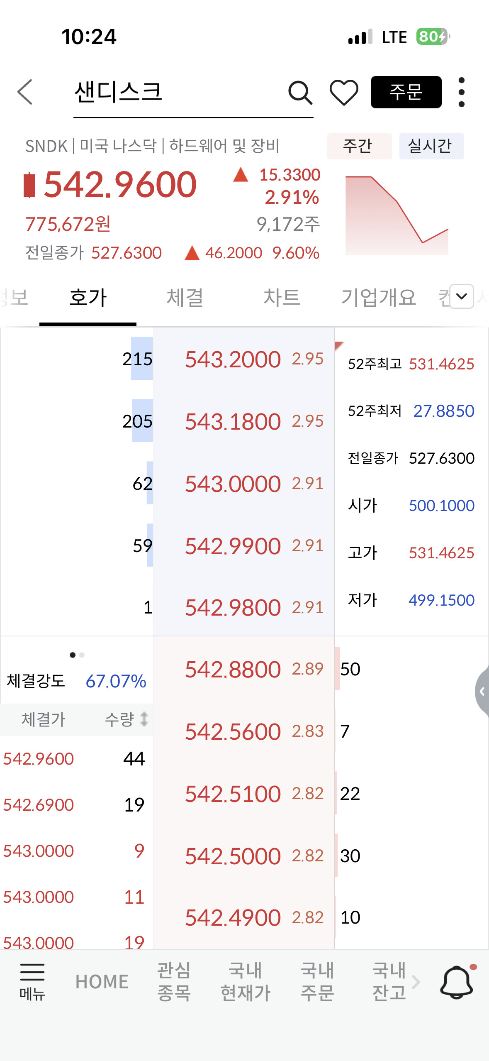
Task: Open the 메뉴 hamburger icon
Action: point(32,981)
